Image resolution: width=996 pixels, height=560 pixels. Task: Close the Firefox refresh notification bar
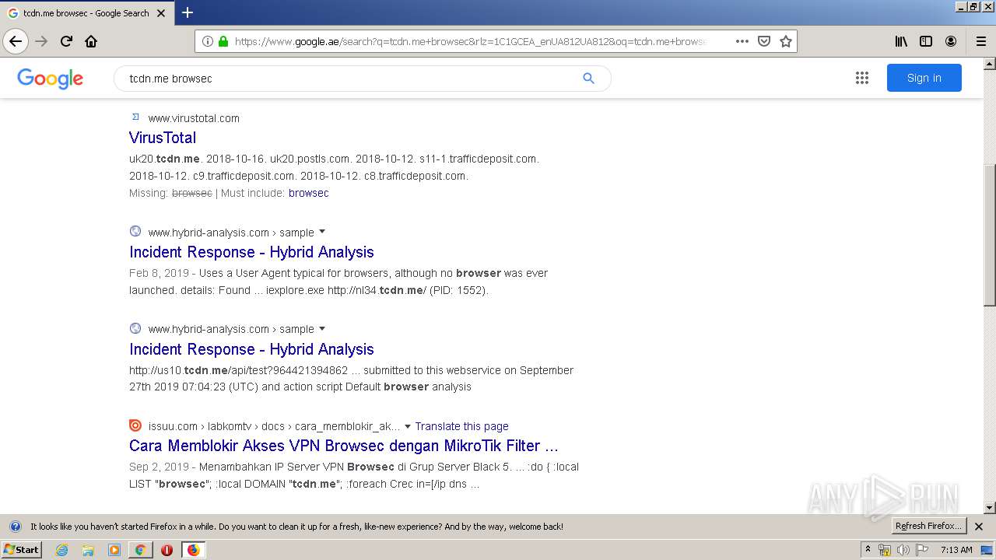979,527
